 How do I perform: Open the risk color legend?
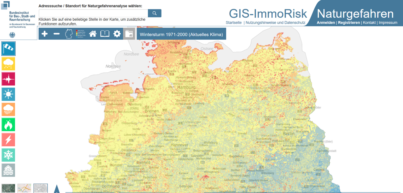[x=81, y=34]
